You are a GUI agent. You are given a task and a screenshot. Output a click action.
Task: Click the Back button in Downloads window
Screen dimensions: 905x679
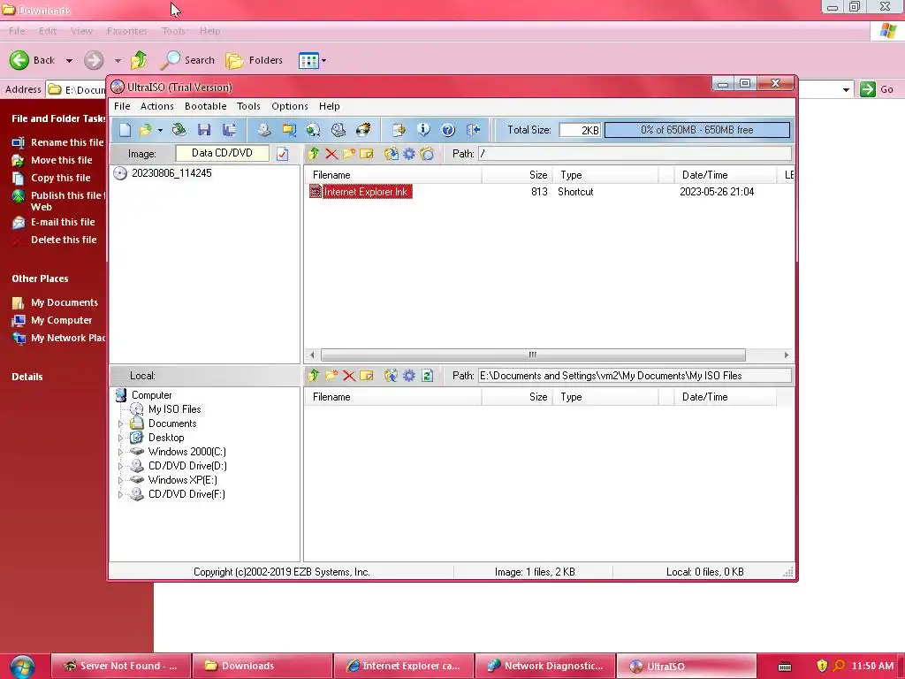[x=33, y=60]
